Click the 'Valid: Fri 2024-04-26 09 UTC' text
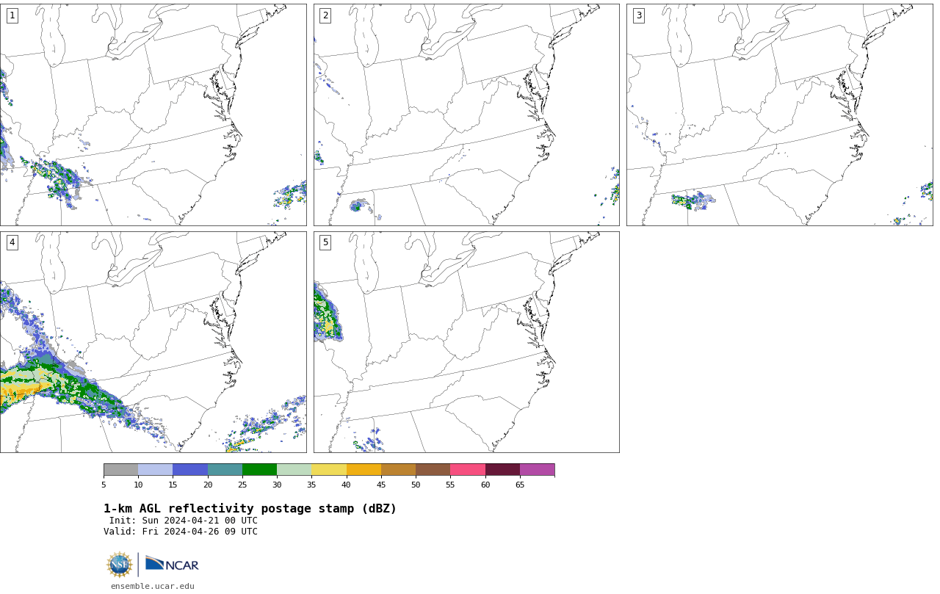940x594 pixels. 181,532
